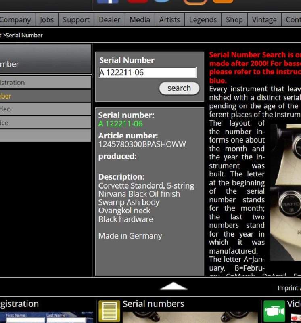
Task: Click the bass tuner knobs photo
Action: (x=286, y=192)
